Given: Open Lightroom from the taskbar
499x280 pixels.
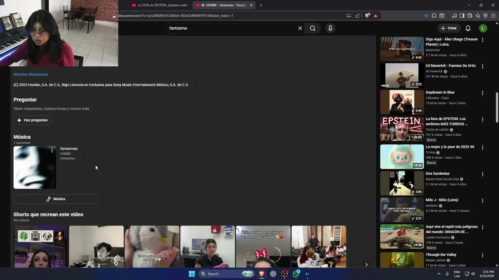Looking at the screenshot, I should 308,274.
